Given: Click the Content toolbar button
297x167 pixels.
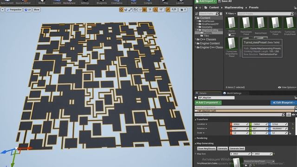Looking at the screenshot, I should (57, 2).
